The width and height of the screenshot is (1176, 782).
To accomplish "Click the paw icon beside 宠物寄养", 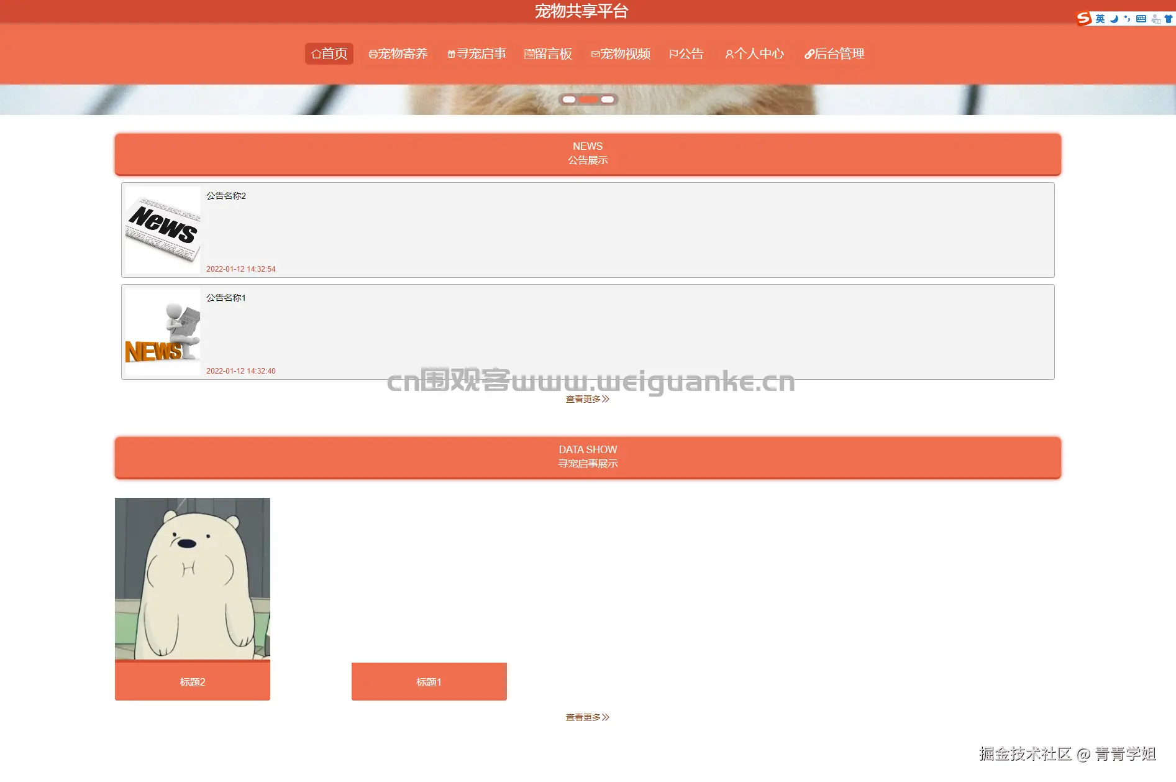I will 373,53.
